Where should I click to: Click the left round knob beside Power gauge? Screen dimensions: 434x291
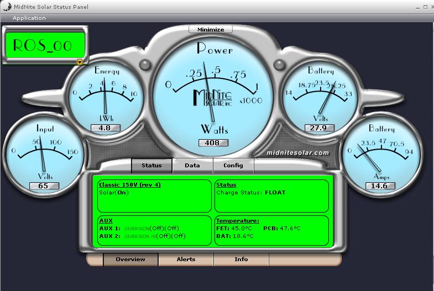[x=145, y=65]
